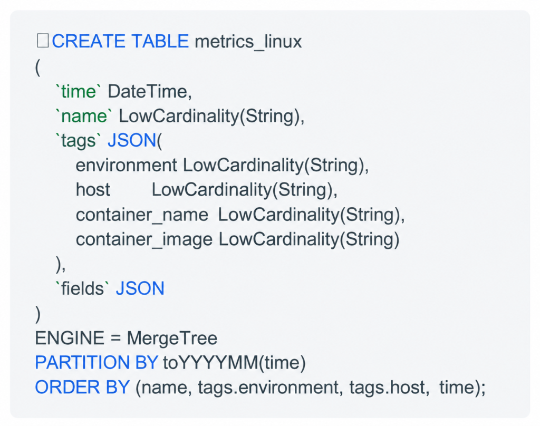Click container_image in the code
The image size is (540, 426).
(x=144, y=240)
